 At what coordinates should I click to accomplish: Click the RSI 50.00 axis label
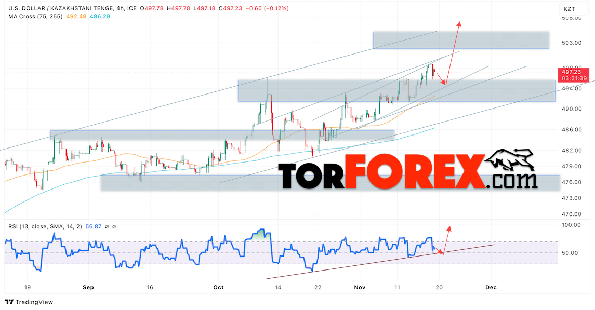click(x=570, y=253)
